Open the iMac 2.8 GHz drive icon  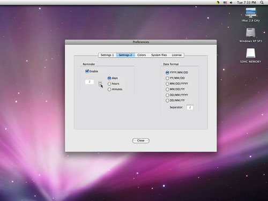tap(250, 13)
